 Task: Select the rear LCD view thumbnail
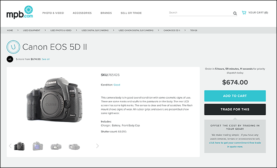point(38,146)
